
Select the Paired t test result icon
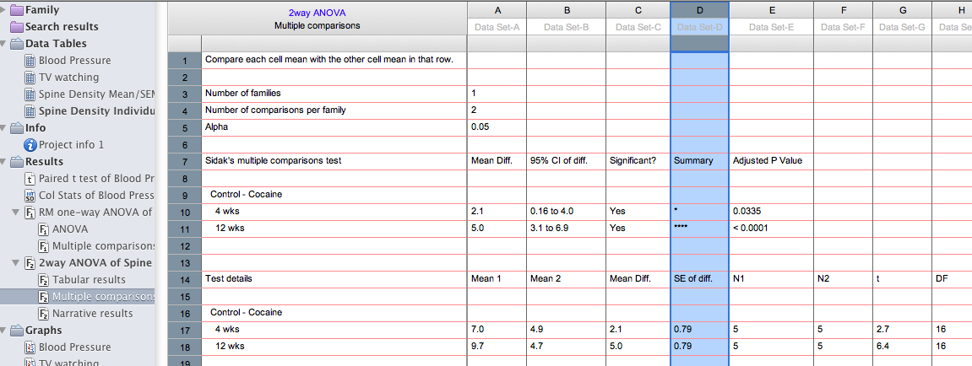click(30, 179)
